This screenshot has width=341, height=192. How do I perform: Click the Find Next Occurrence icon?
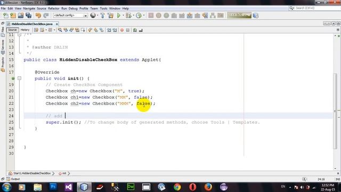(71, 30)
